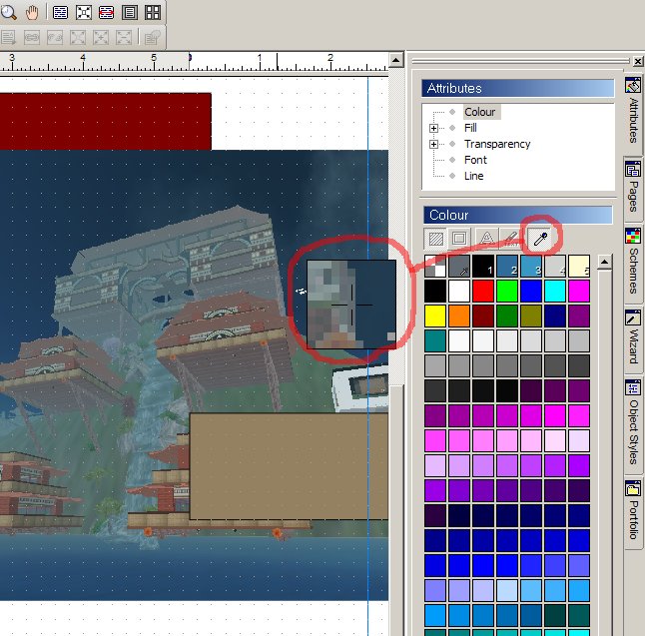The width and height of the screenshot is (645, 636).
Task: Select Font in the Attributes tree
Action: point(475,160)
